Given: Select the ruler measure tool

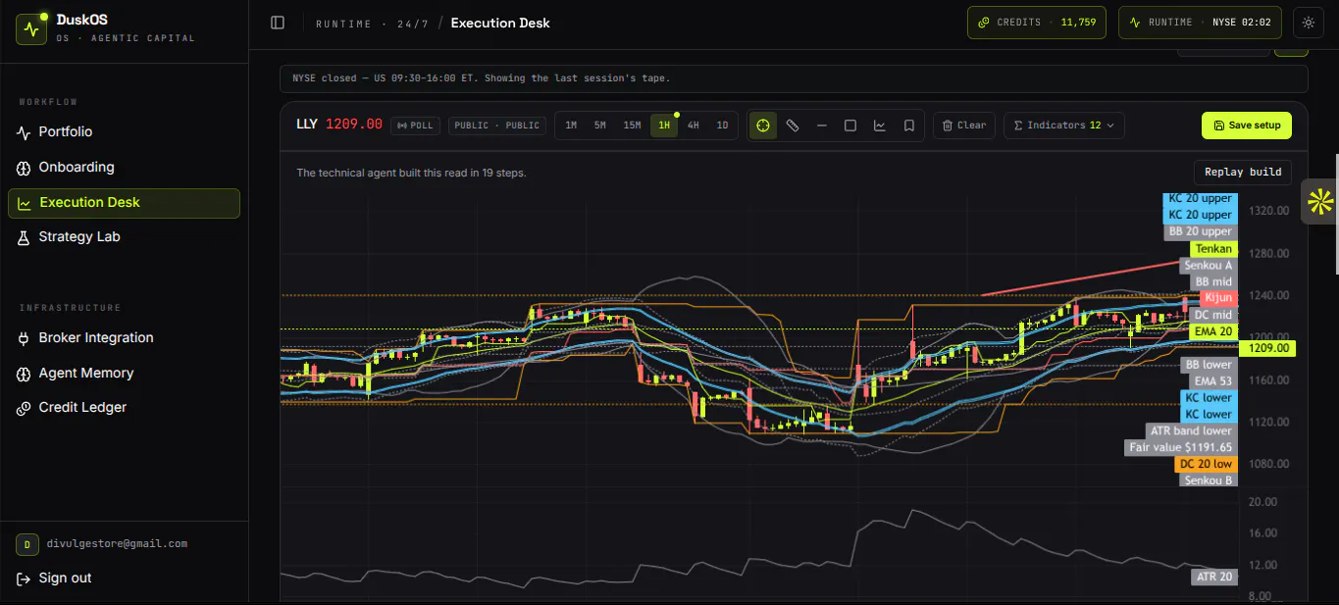Looking at the screenshot, I should tap(793, 126).
